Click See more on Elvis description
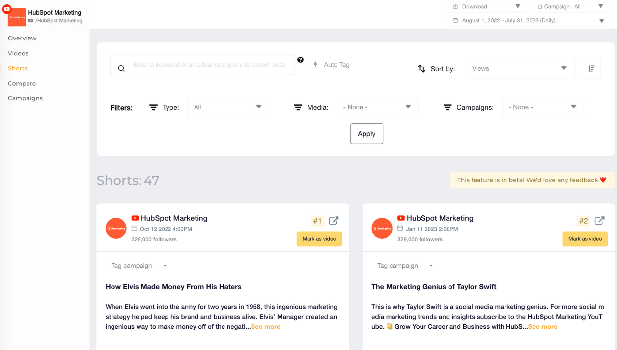This screenshot has height=350, width=617. (x=265, y=327)
